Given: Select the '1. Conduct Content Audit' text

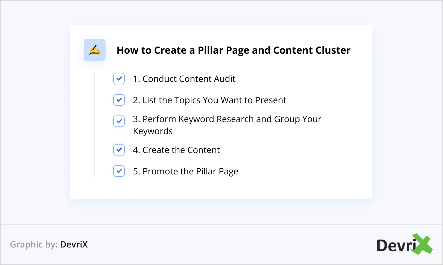Looking at the screenshot, I should click(x=184, y=79).
